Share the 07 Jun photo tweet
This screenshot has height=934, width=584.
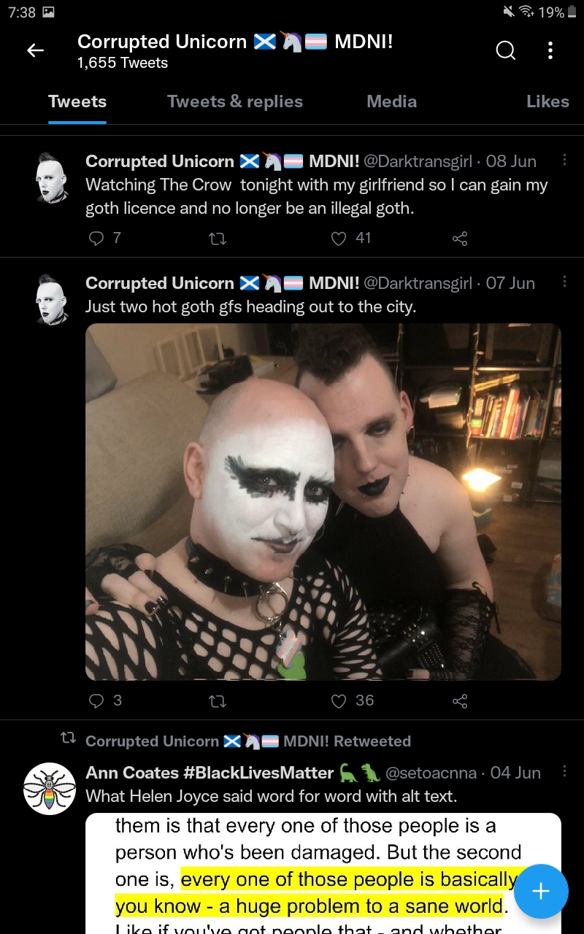(x=460, y=700)
